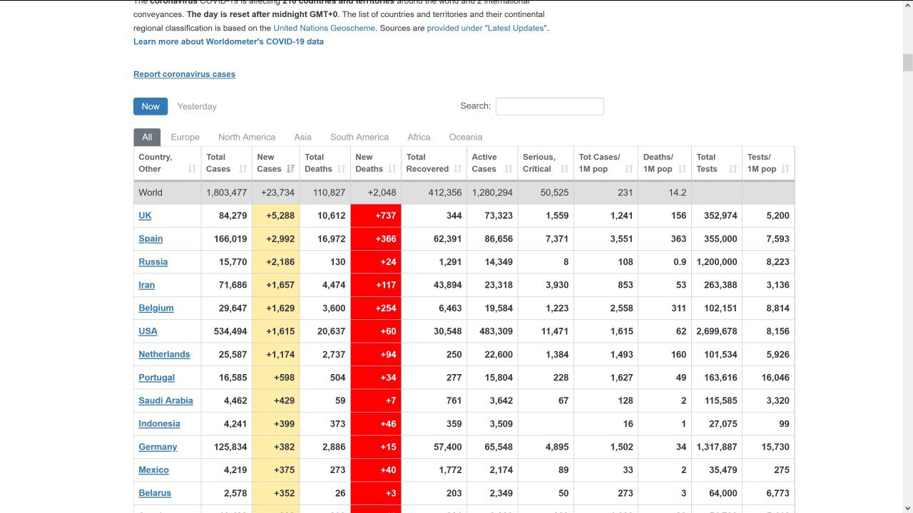Click Spain new deaths cell +366
The width and height of the screenshot is (913, 513).
tap(376, 239)
